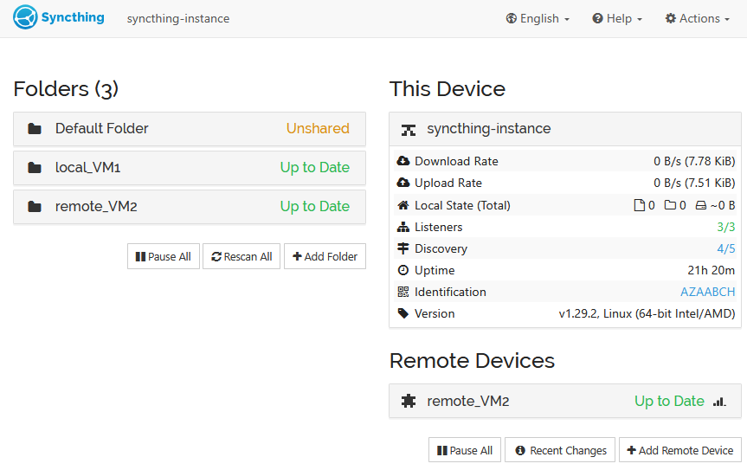
Task: Click the remote_VM2 device puzzle icon
Action: 409,401
